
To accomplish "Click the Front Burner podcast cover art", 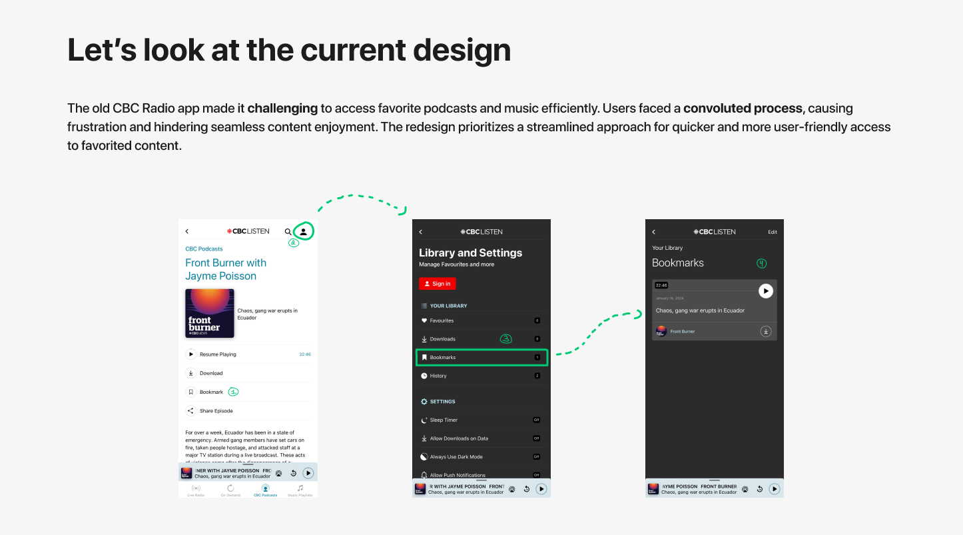I will point(209,313).
